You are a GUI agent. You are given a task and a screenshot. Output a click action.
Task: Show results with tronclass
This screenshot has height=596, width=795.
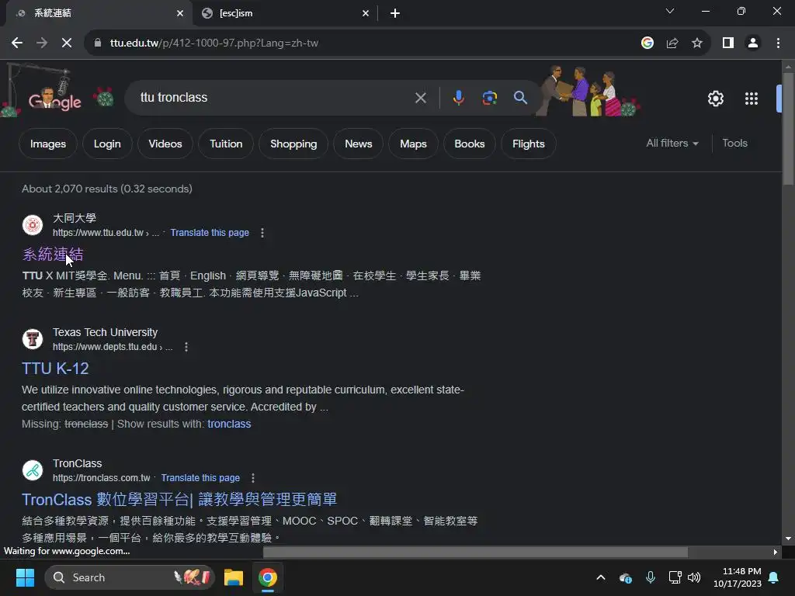tap(229, 424)
